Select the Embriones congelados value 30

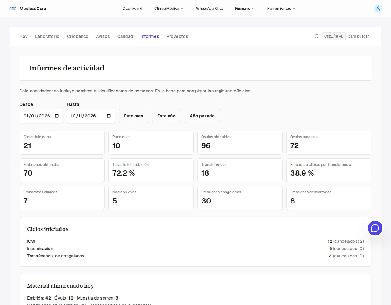[206, 201]
